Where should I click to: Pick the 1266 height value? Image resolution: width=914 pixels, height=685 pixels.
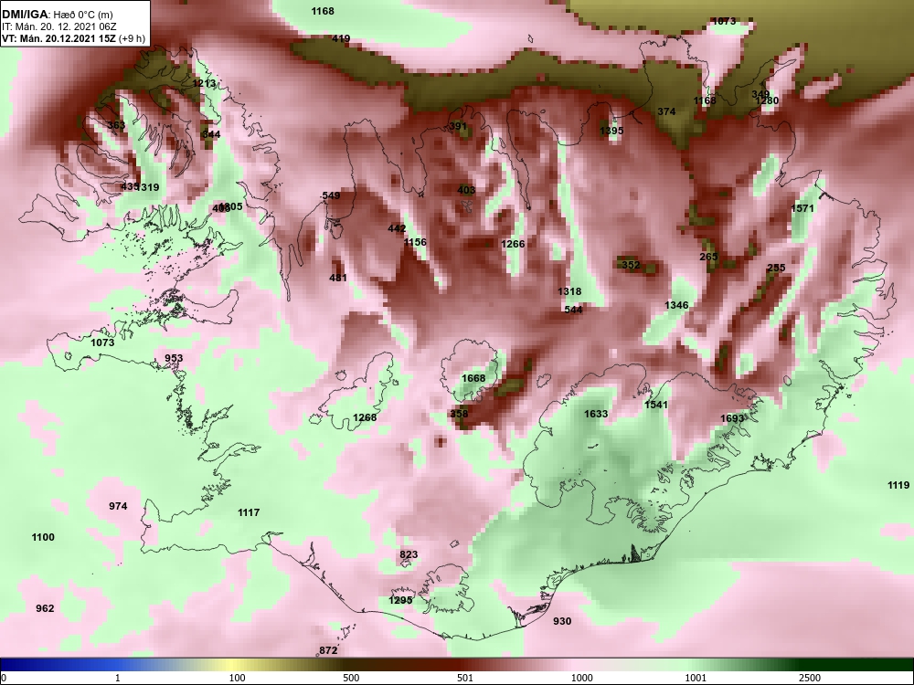click(513, 244)
